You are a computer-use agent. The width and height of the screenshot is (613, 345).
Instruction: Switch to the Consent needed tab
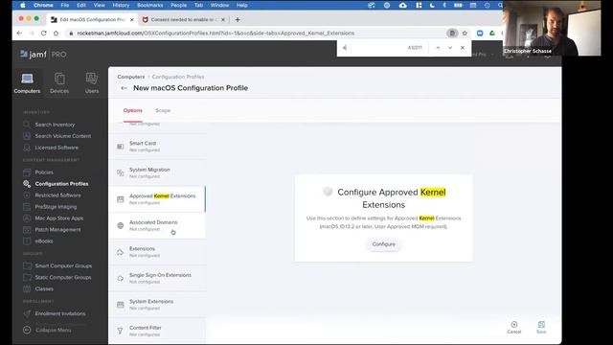pos(183,19)
